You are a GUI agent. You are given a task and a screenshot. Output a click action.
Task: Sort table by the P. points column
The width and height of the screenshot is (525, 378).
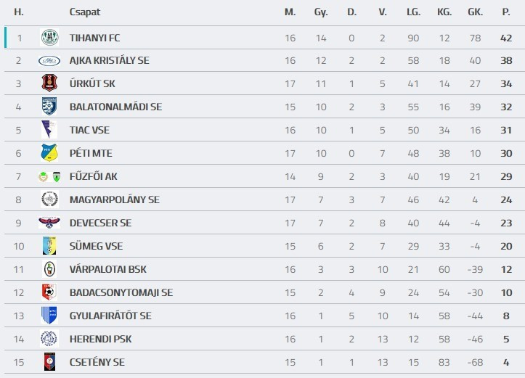[x=505, y=12]
